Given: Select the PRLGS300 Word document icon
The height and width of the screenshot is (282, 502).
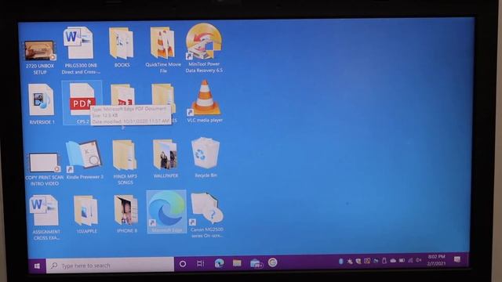Looking at the screenshot, I should click(x=78, y=43).
